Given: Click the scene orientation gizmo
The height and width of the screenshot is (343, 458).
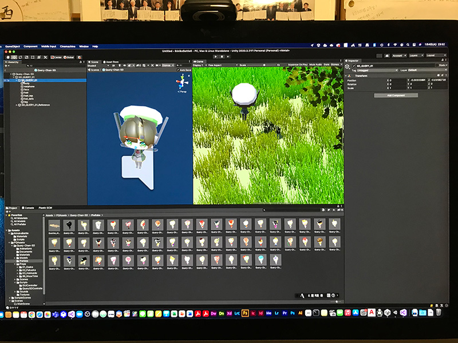Looking at the screenshot, I should pos(182,82).
